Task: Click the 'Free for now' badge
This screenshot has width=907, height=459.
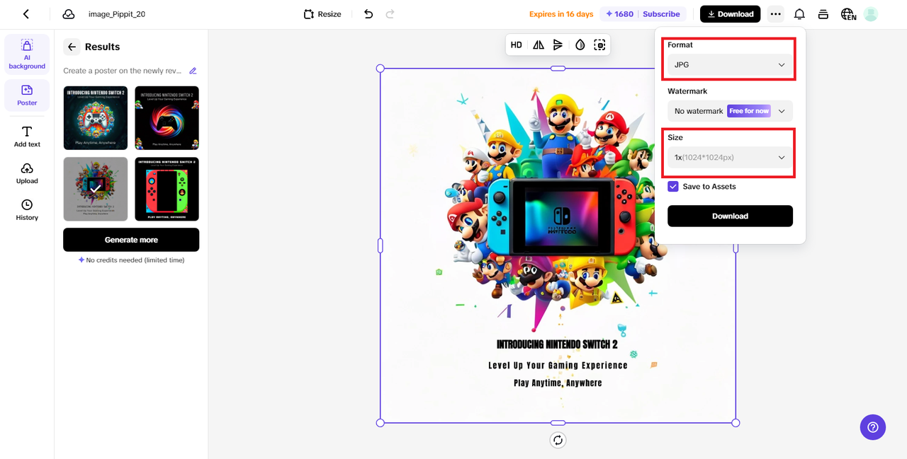Action: click(x=749, y=111)
